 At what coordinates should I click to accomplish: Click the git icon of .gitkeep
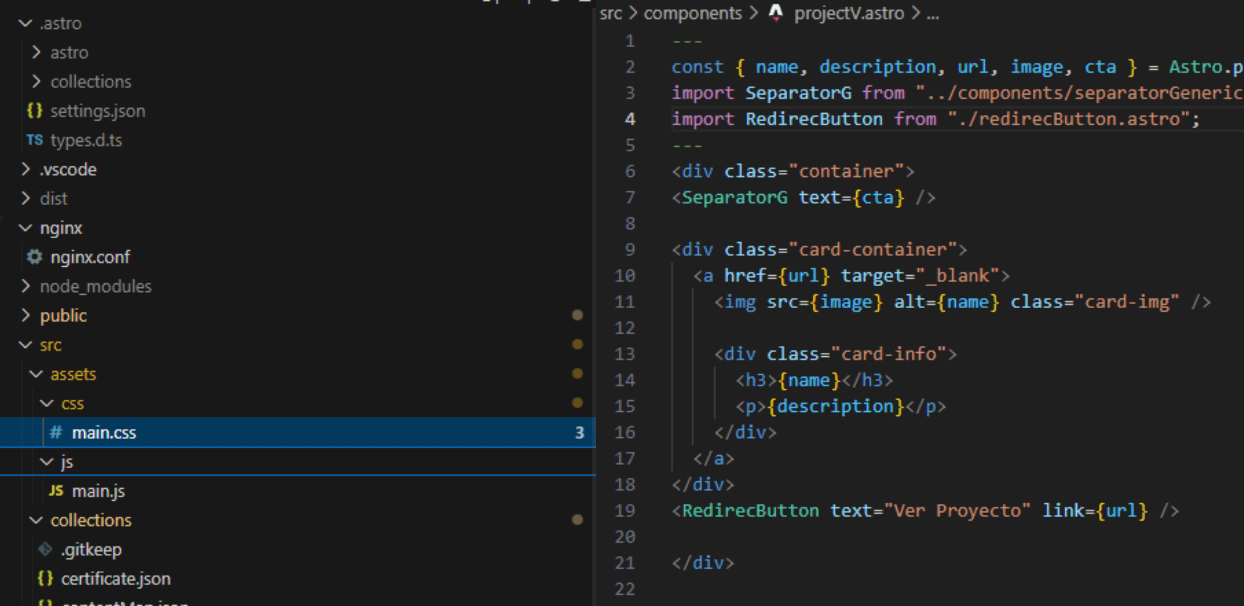pyautogui.click(x=45, y=549)
